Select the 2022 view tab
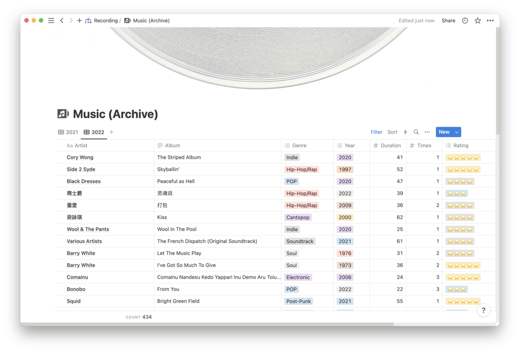 [x=94, y=132]
